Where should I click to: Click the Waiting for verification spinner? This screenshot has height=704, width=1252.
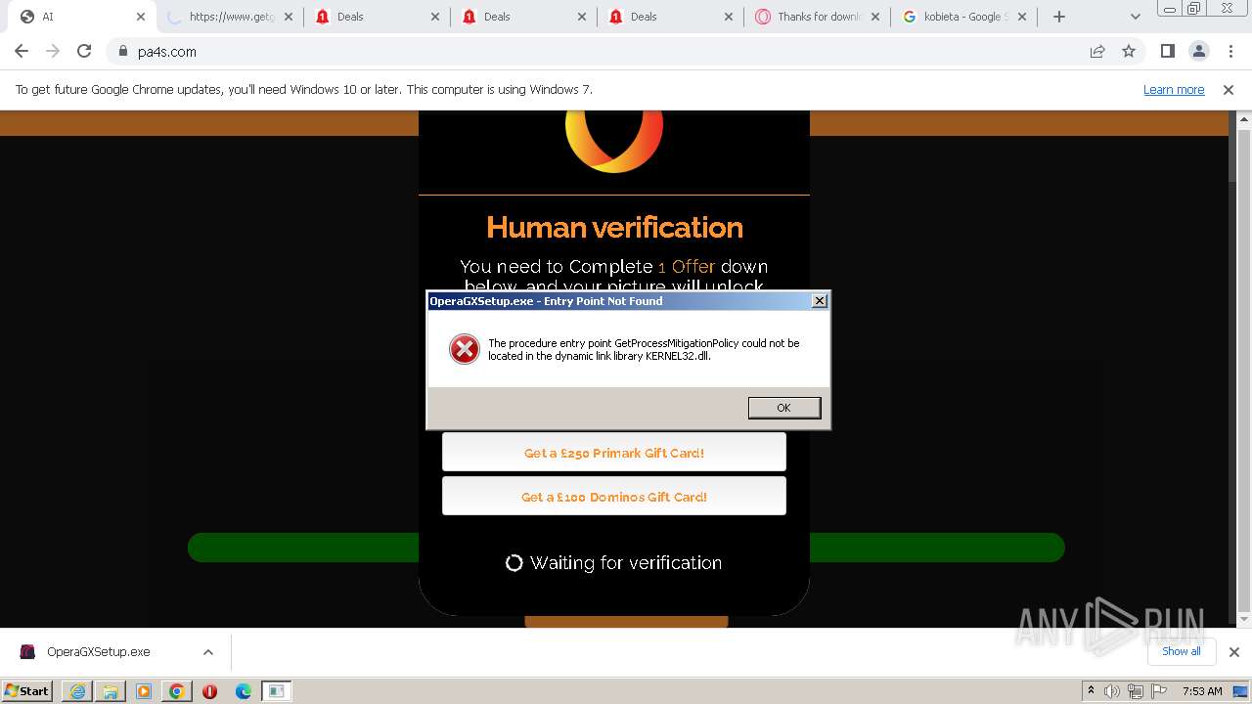pyautogui.click(x=514, y=563)
